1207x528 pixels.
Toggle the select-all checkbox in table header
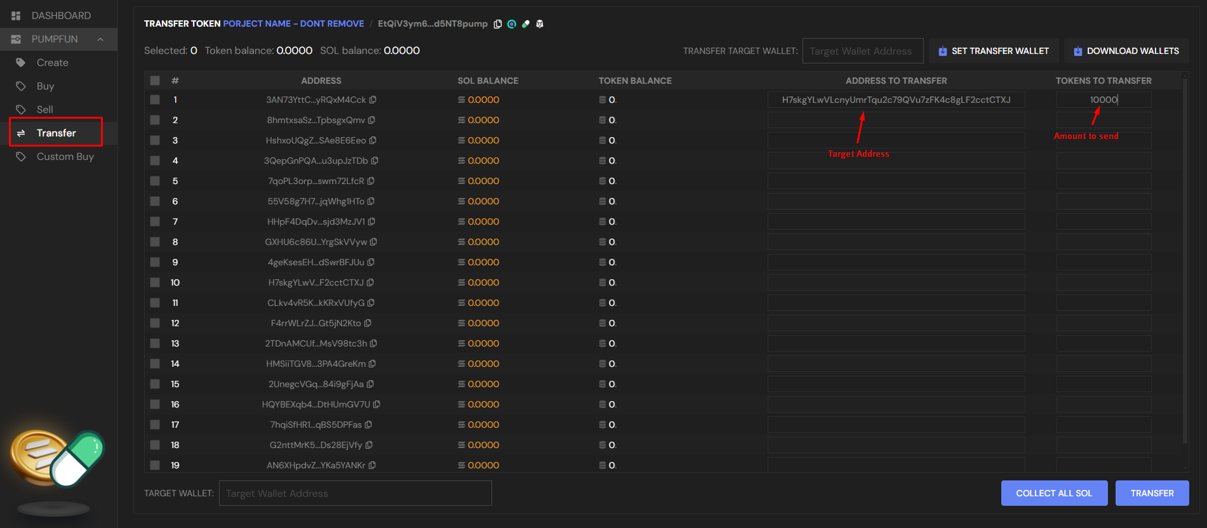(x=155, y=81)
